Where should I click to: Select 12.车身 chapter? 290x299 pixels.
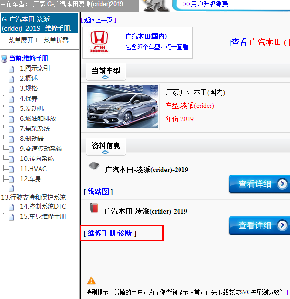tap(30, 179)
